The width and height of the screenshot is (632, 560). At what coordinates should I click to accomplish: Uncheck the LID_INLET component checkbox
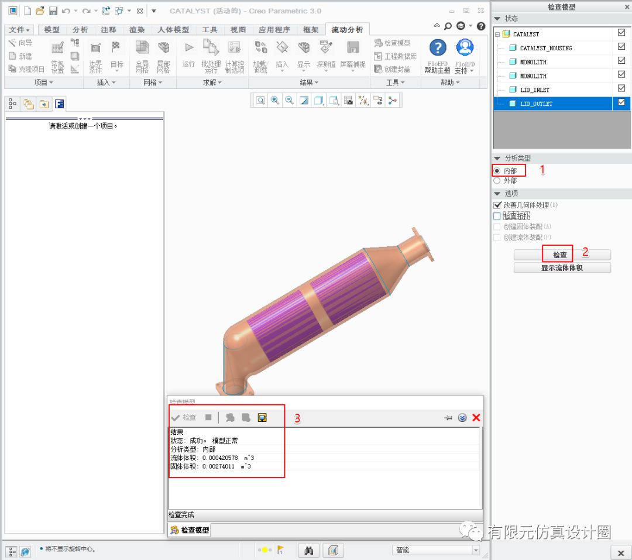(x=621, y=88)
